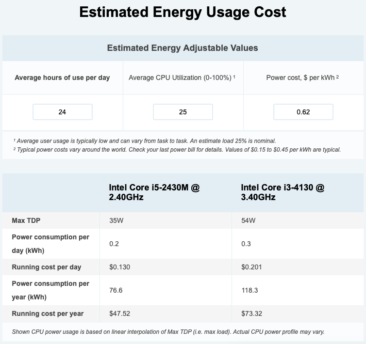Click the Intel Core i3-4130 column heading
This screenshot has width=366, height=344.
tap(283, 192)
